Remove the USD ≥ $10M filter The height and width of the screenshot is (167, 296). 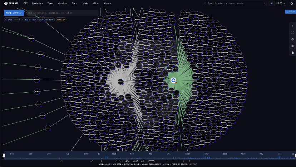tap(23, 20)
